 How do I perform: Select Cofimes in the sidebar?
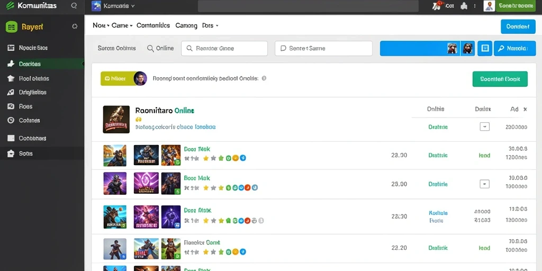click(30, 120)
